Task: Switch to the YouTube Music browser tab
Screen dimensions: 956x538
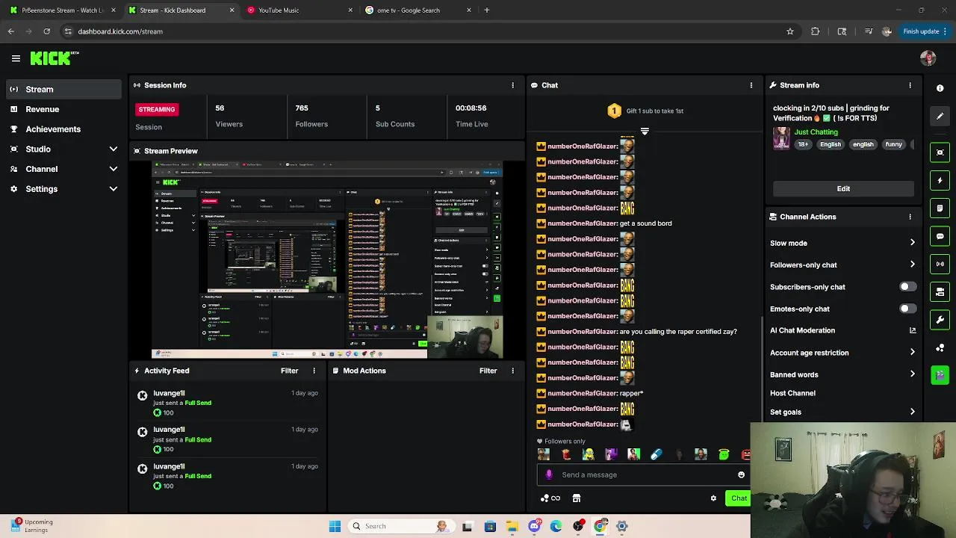Action: [299, 10]
